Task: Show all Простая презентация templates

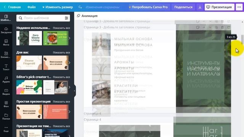Action: 61,102
